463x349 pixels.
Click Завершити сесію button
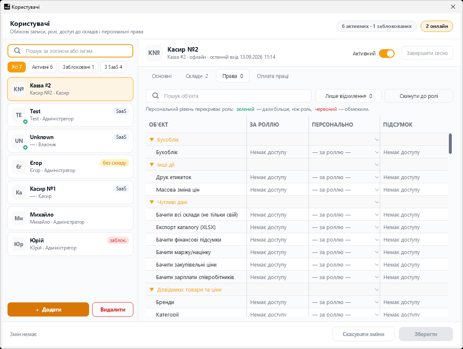click(427, 53)
